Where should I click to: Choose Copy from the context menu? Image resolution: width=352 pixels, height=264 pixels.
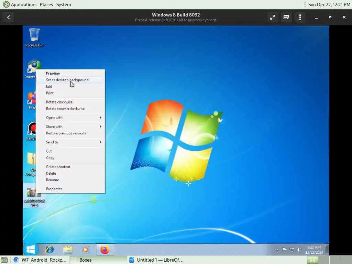coord(70,158)
